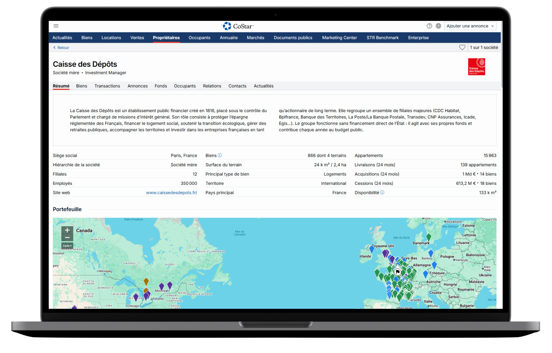The image size is (552, 353).
Task: Select the orange marker in Ontario
Action: pos(146,282)
